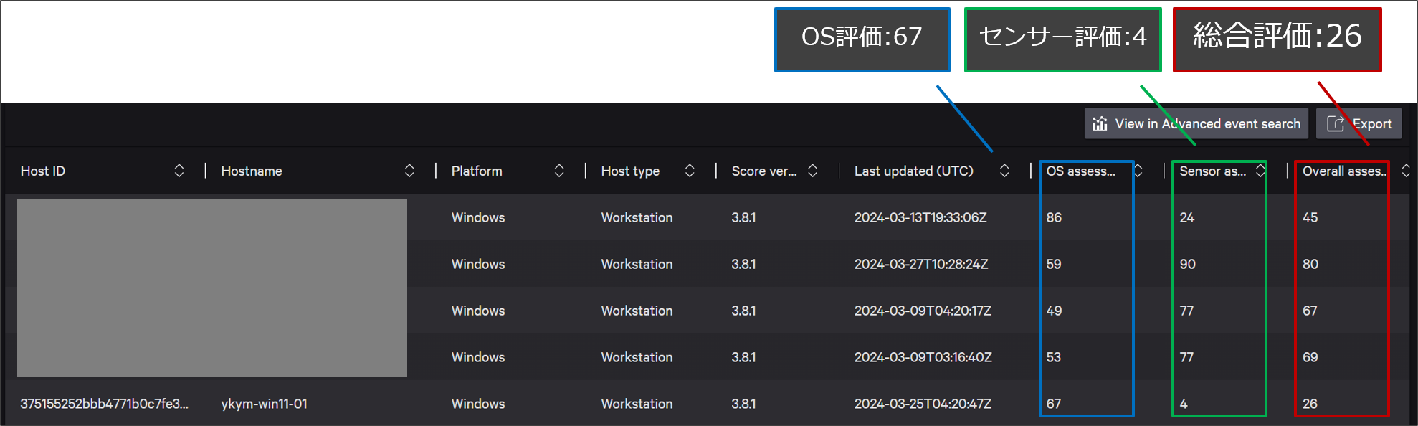Viewport: 1418px width, 426px height.
Task: Click OS assessment value 49
Action: point(1054,311)
